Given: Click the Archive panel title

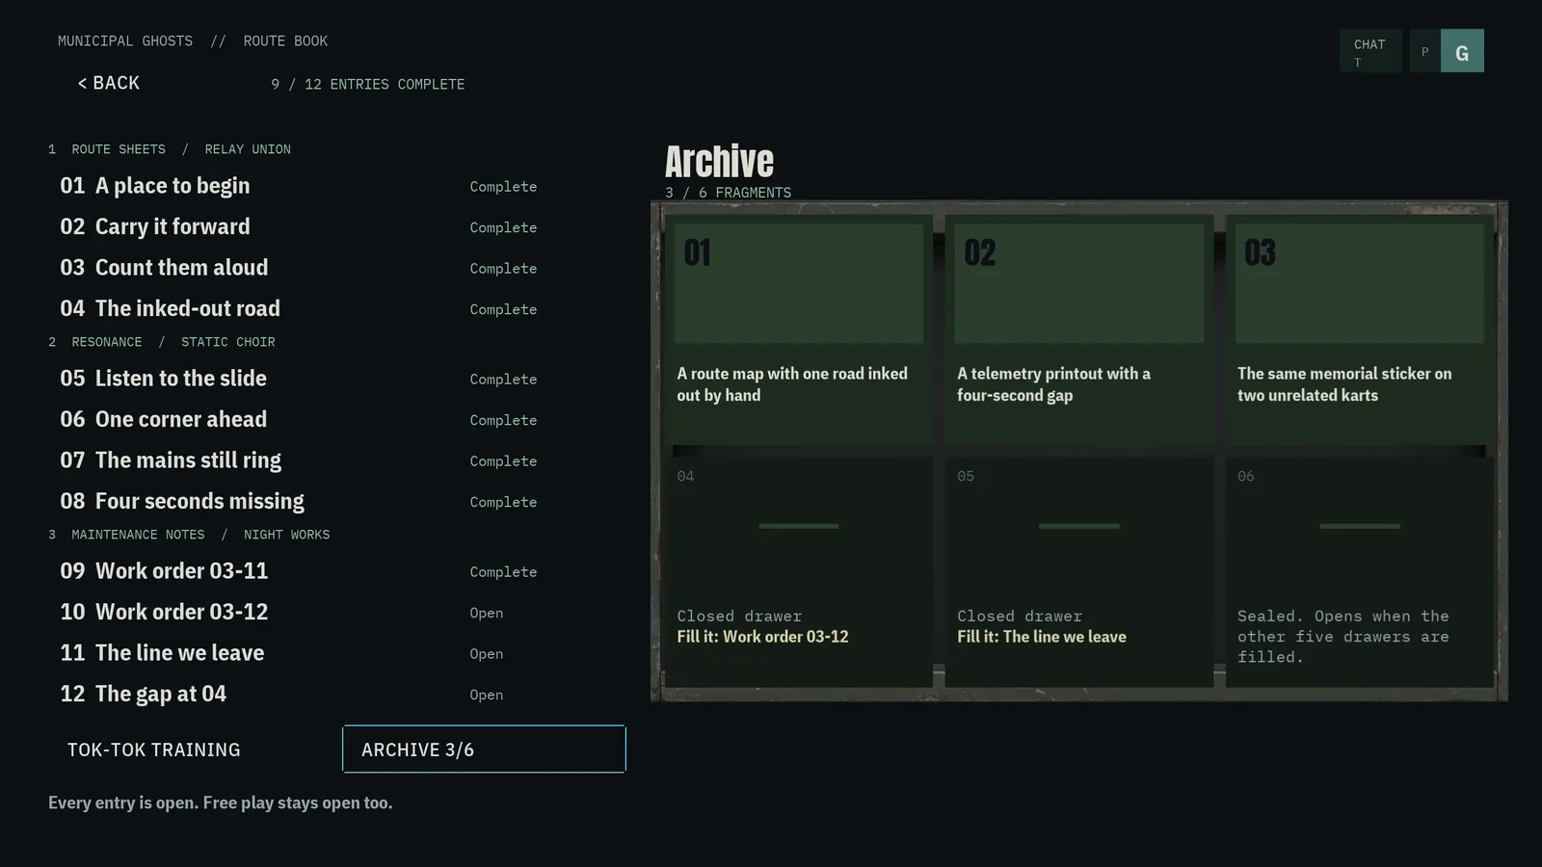Looking at the screenshot, I should (x=719, y=161).
